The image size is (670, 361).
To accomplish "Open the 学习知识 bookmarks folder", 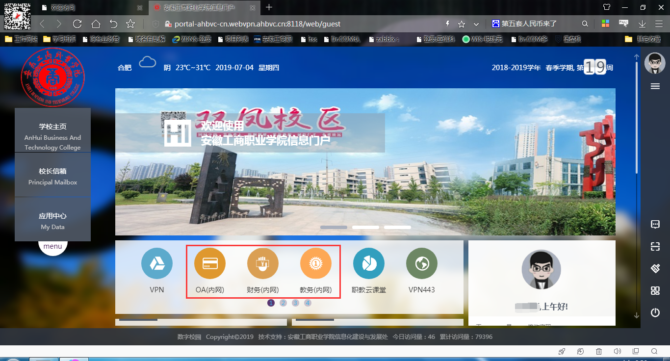I will (x=59, y=39).
